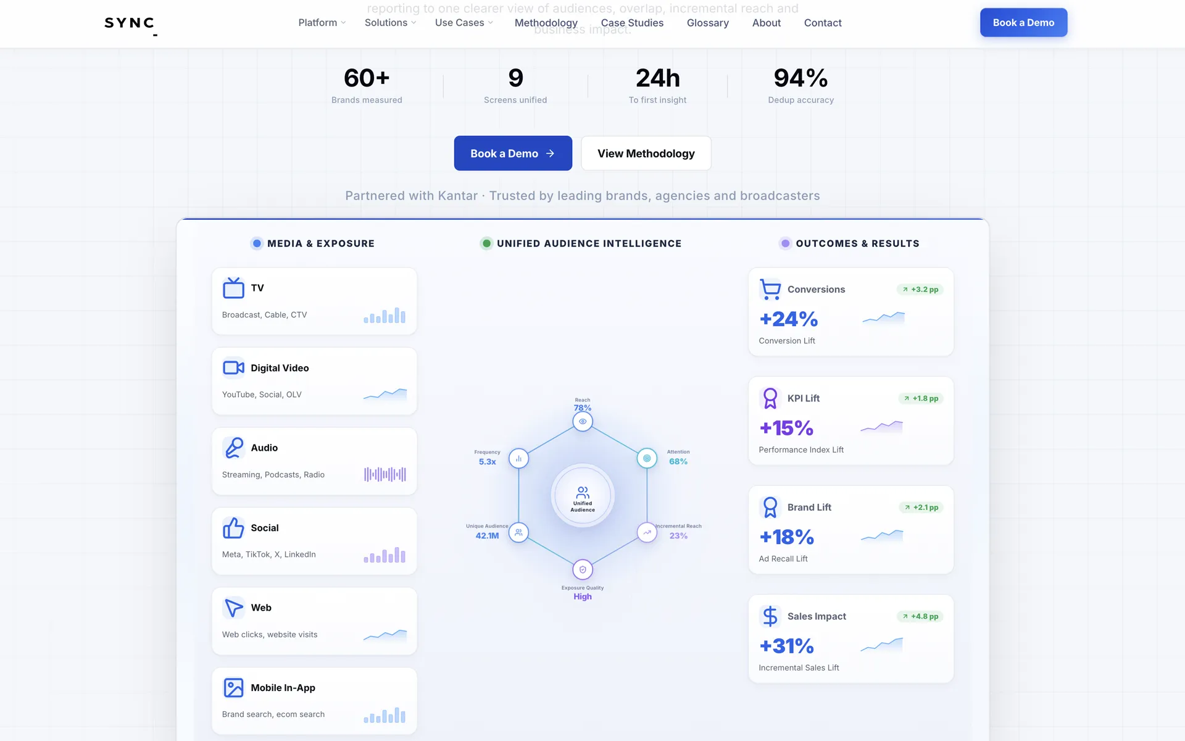
Task: Click the hero Book a Demo button
Action: click(x=513, y=153)
